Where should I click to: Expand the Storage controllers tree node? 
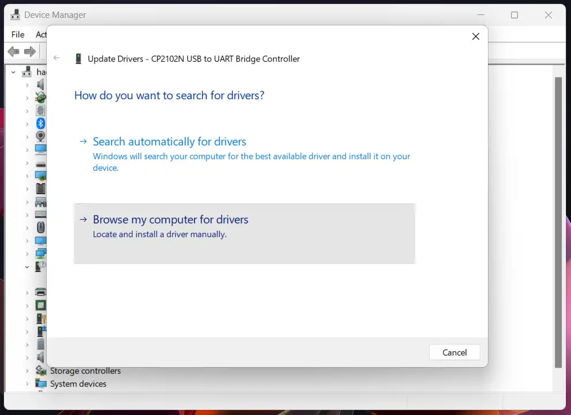click(x=27, y=371)
